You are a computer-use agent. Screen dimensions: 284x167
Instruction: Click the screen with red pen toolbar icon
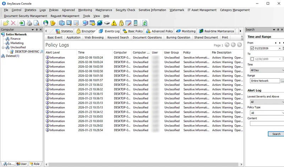128,23
